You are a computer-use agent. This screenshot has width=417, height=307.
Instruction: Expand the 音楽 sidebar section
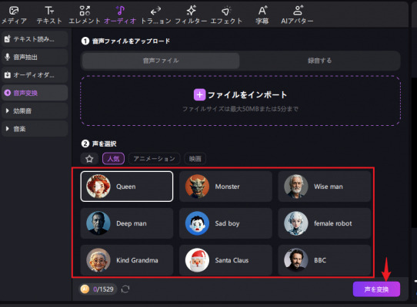click(35, 129)
